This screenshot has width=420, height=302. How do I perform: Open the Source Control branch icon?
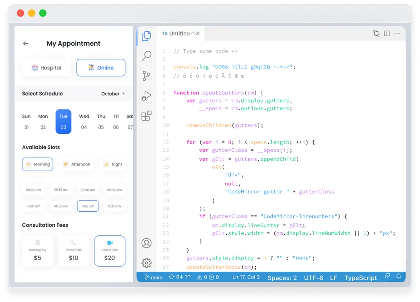pyautogui.click(x=146, y=76)
